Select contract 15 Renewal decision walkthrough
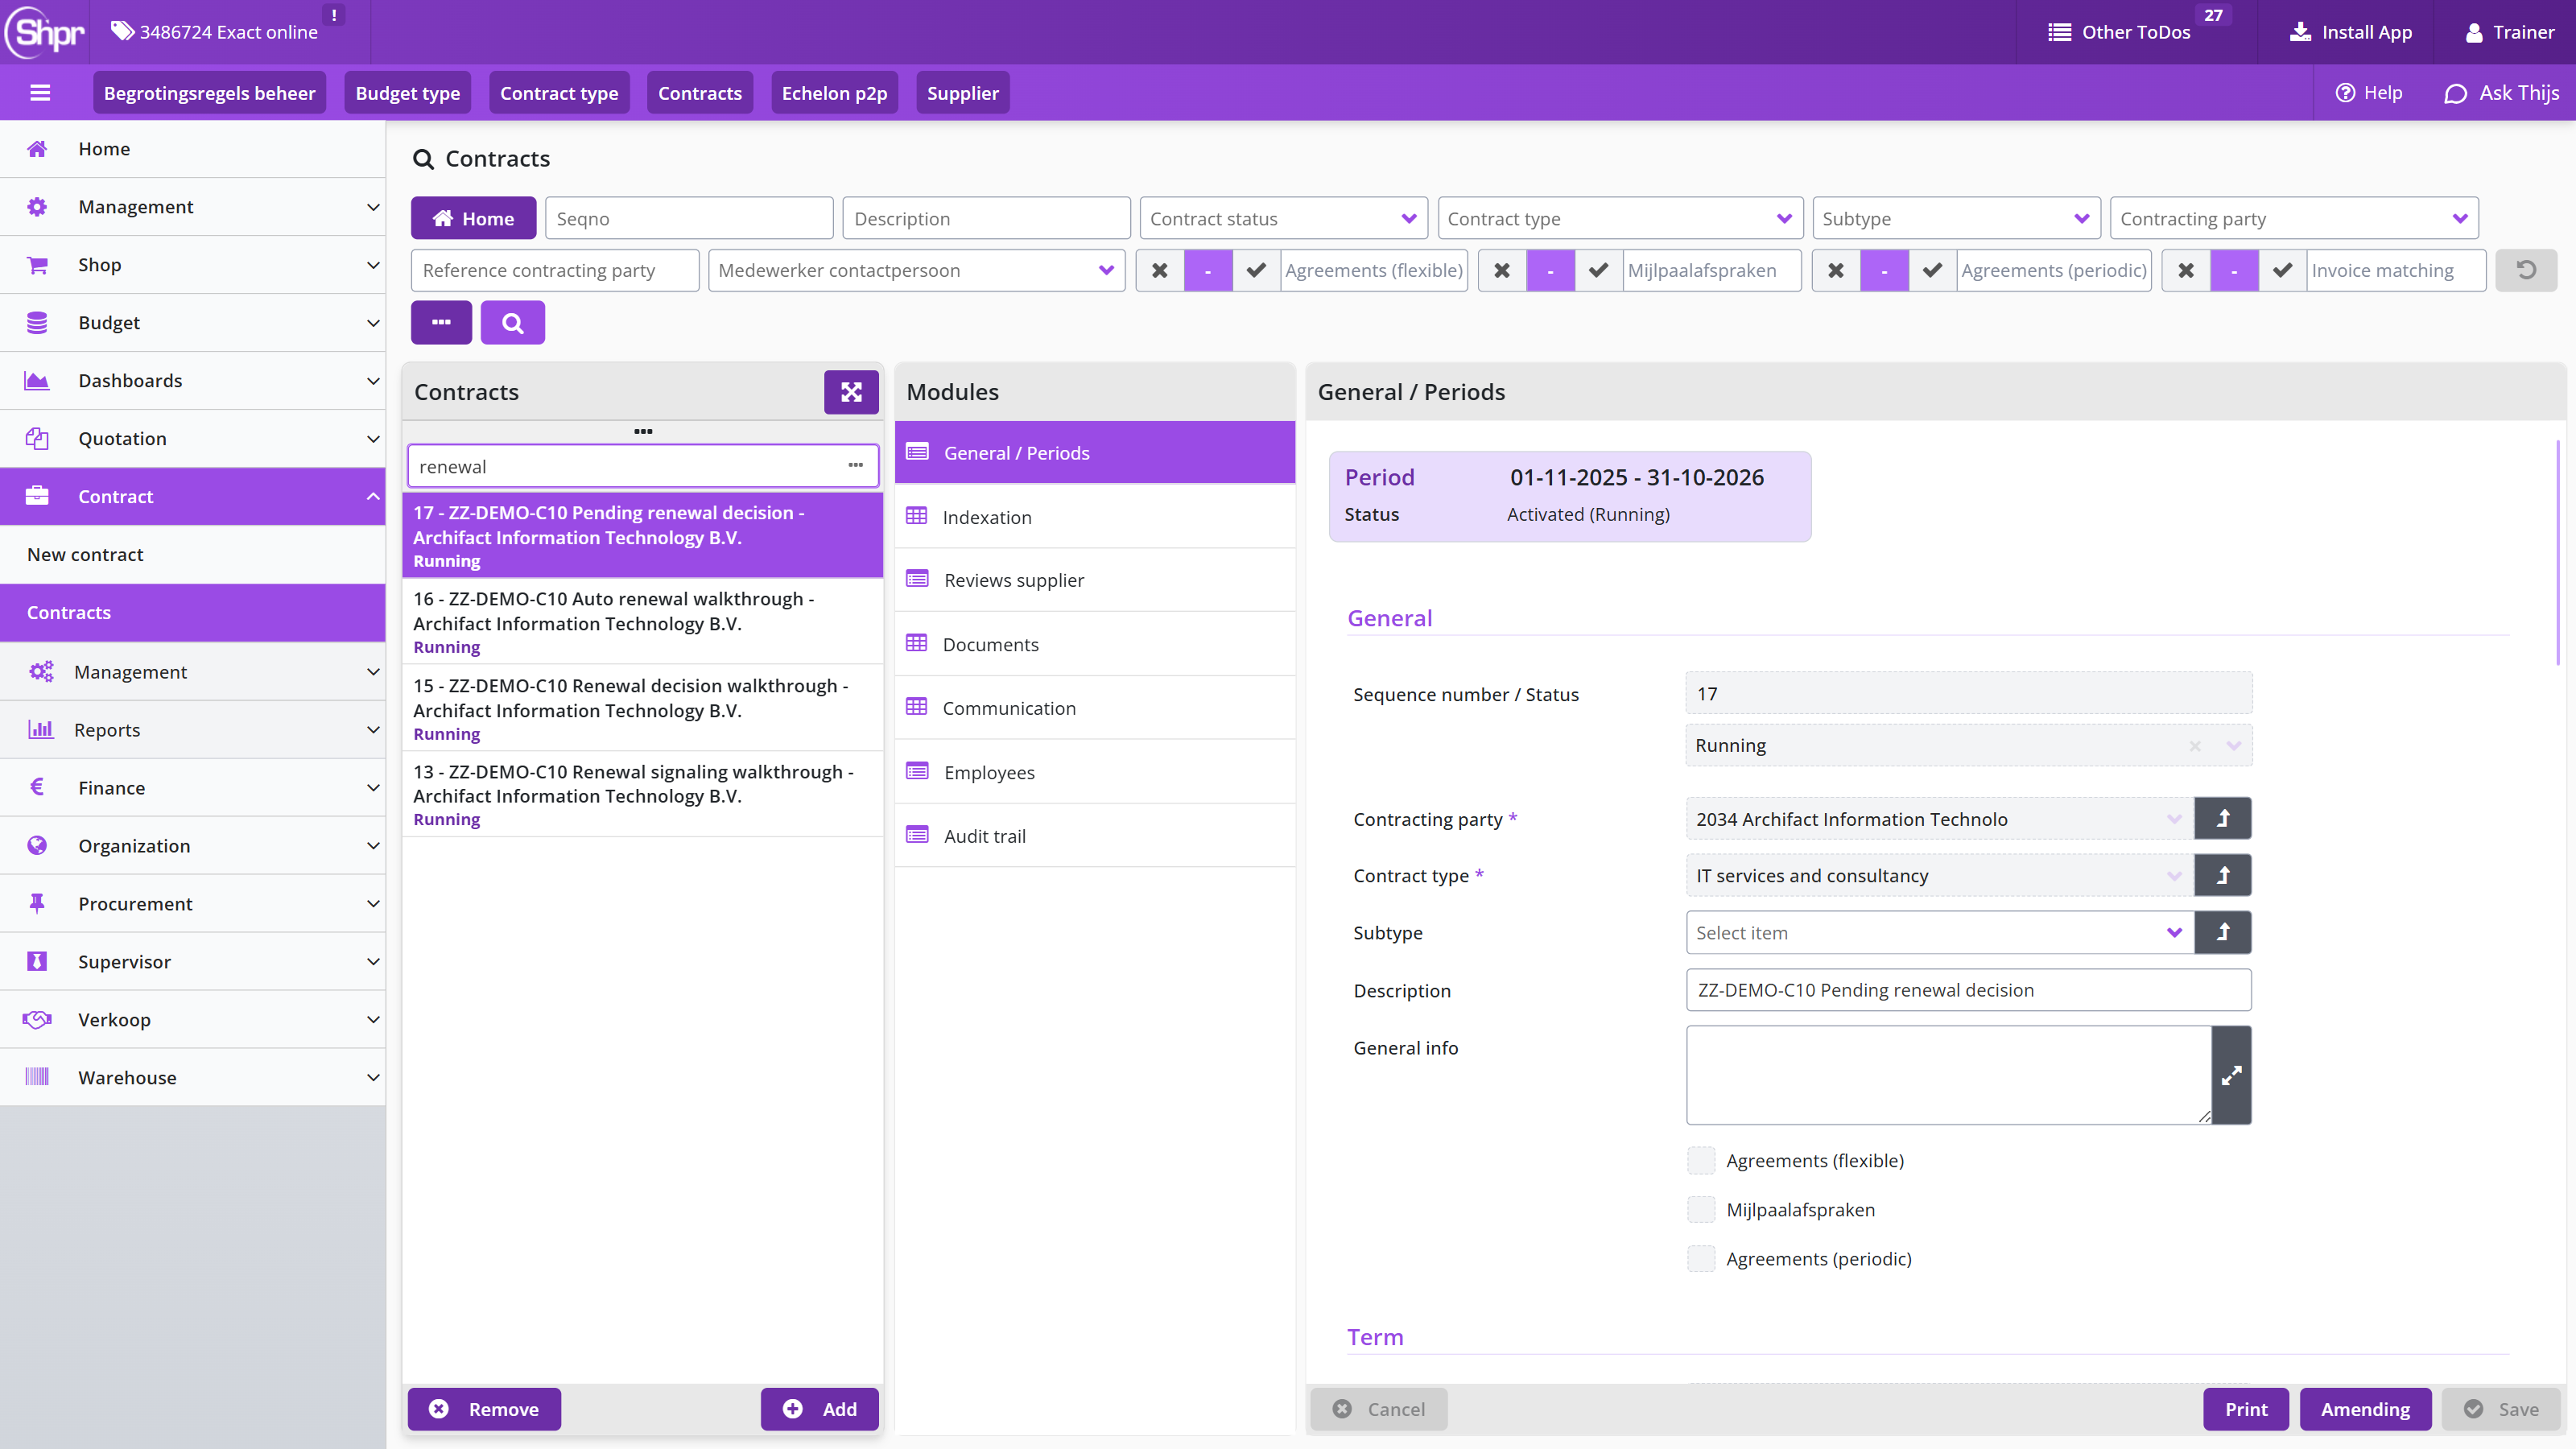2576x1449 pixels. tap(643, 708)
